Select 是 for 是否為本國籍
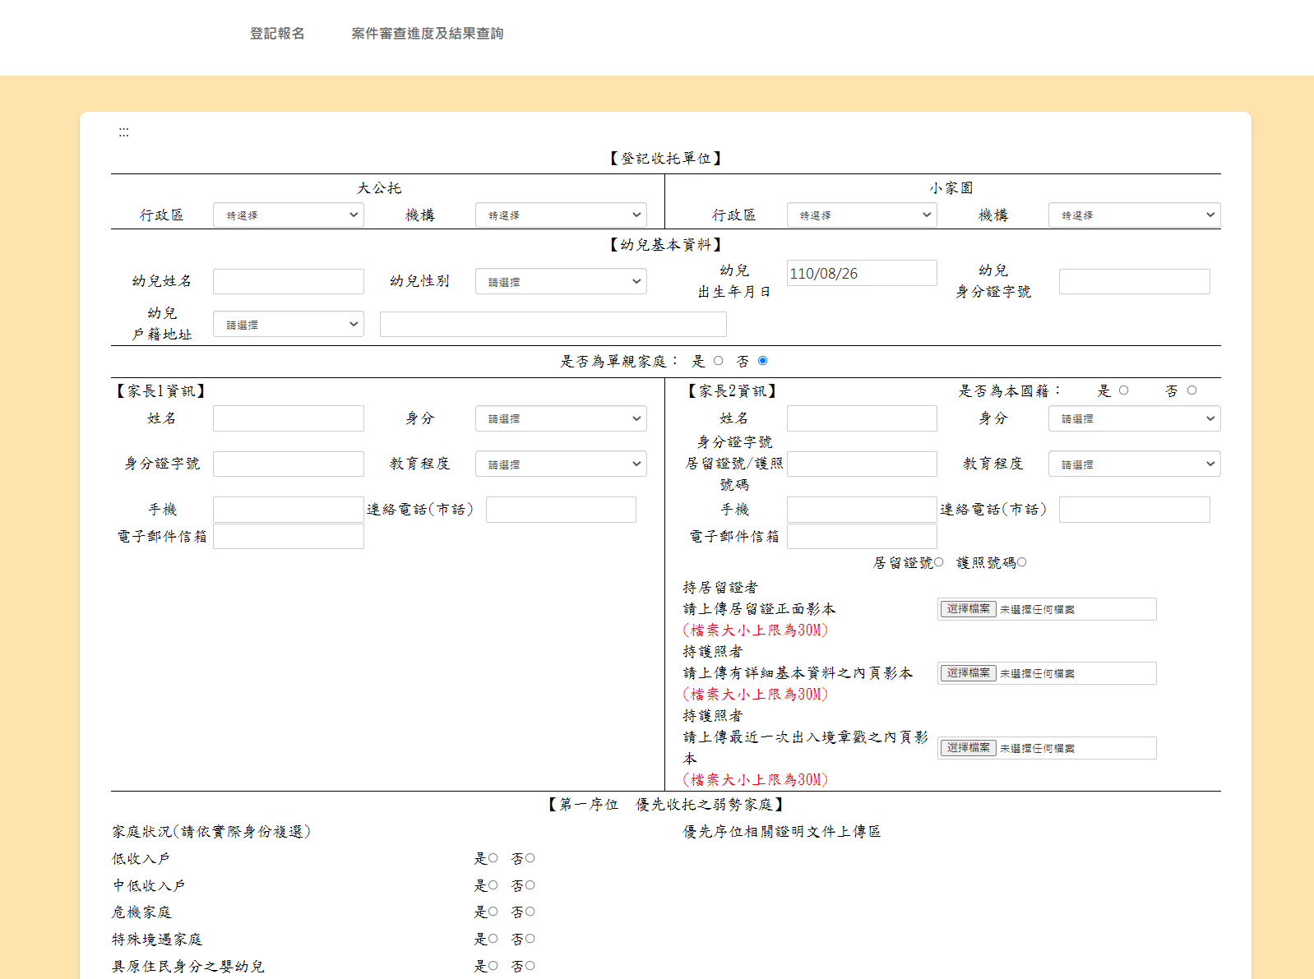This screenshot has width=1314, height=979. (1123, 390)
